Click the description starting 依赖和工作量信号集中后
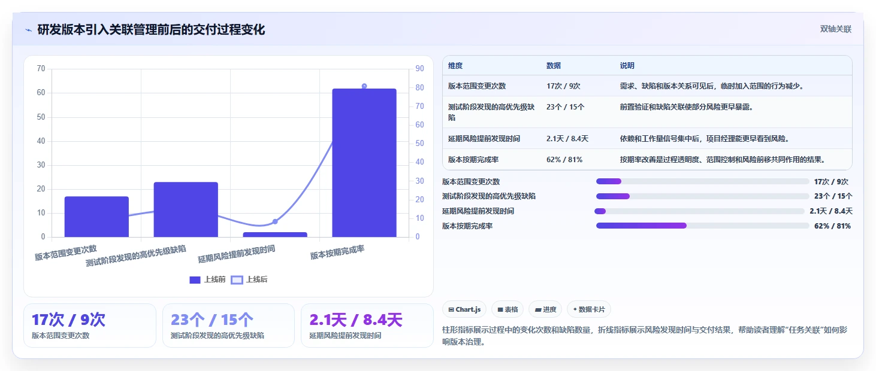 tap(705, 139)
